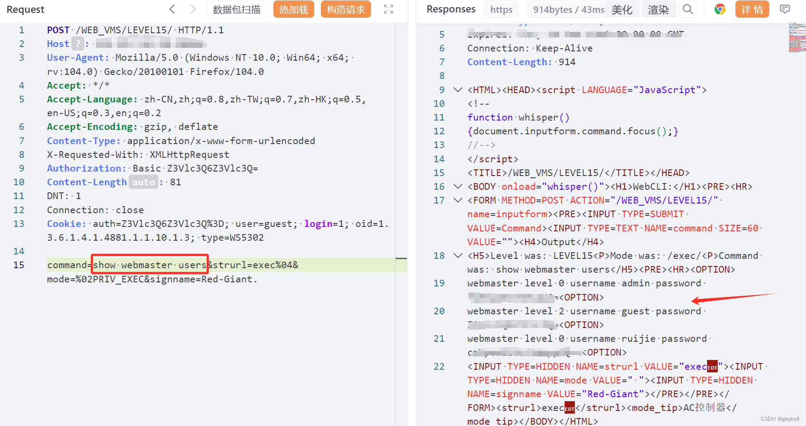
Task: Go to next request with right arrow
Action: coord(193,9)
